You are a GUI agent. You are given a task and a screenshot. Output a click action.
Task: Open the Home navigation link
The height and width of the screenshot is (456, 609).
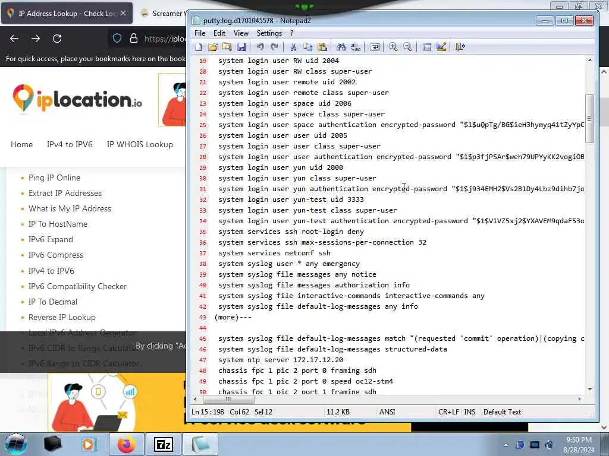click(x=22, y=145)
